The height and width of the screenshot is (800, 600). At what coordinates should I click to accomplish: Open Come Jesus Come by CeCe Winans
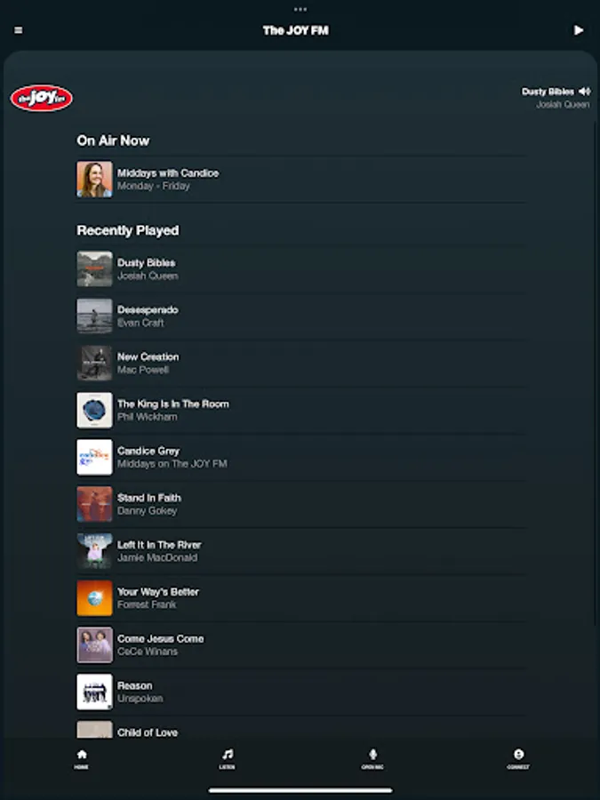[x=301, y=644]
